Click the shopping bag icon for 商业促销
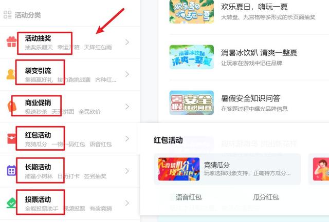Viewport: 329px width, 222px height. [12, 106]
